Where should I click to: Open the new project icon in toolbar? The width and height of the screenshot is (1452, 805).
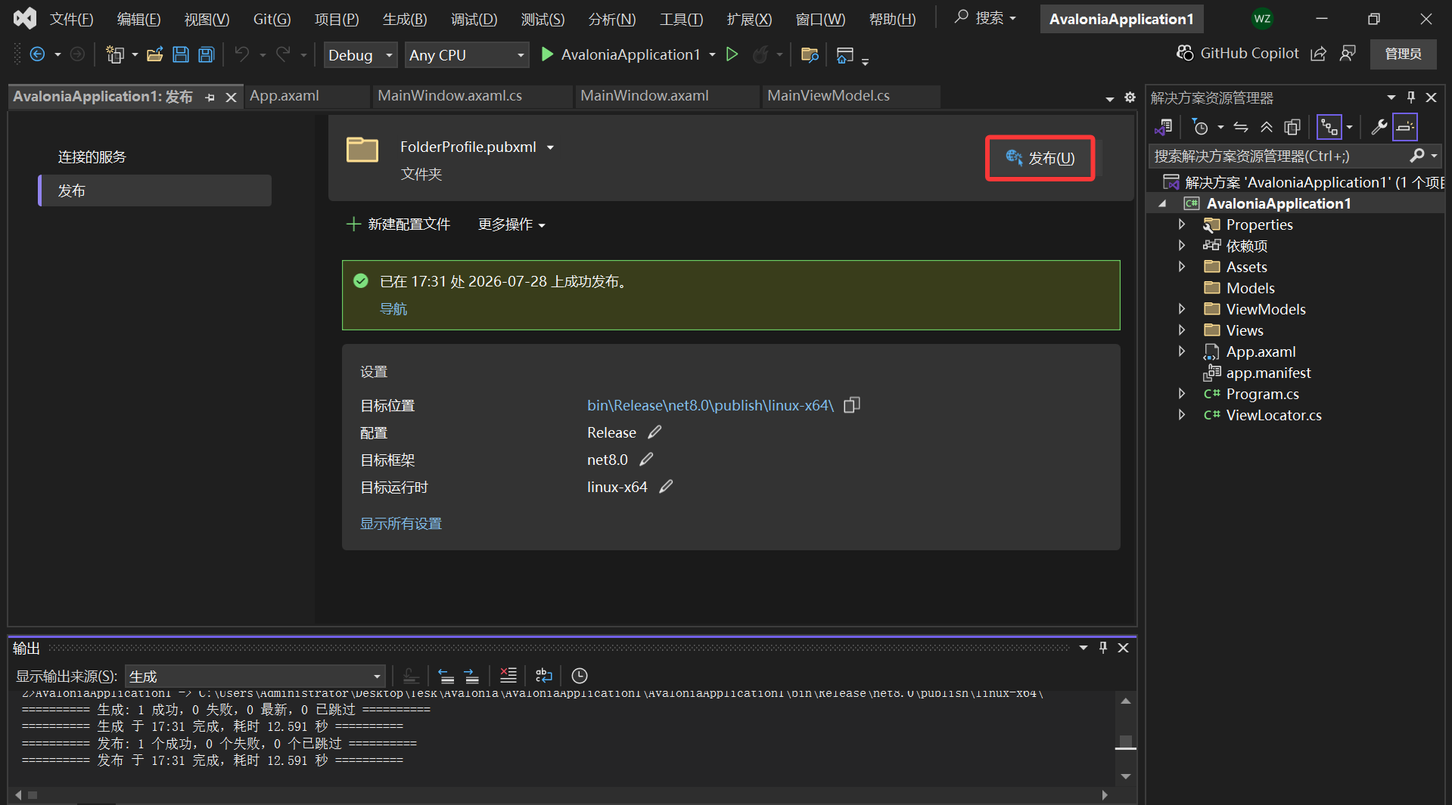115,54
